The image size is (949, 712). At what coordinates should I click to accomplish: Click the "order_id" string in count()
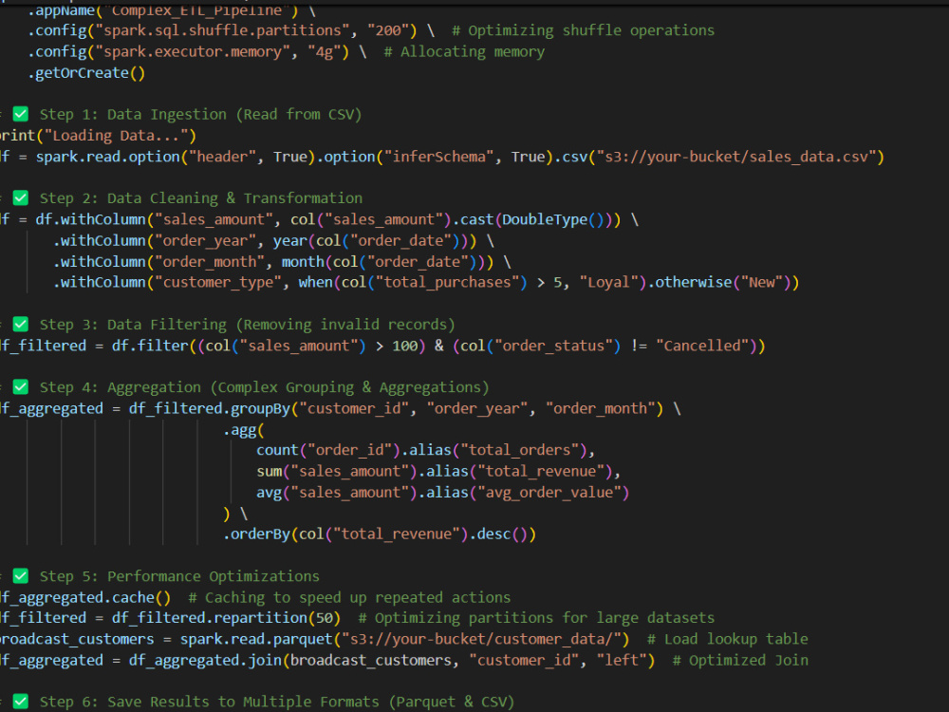(350, 450)
